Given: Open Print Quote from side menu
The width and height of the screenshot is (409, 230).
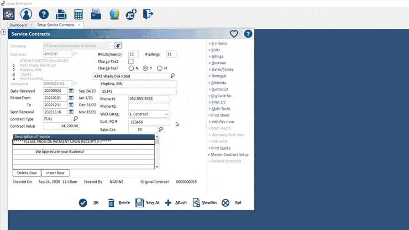Looking at the screenshot, I should click(220, 148).
